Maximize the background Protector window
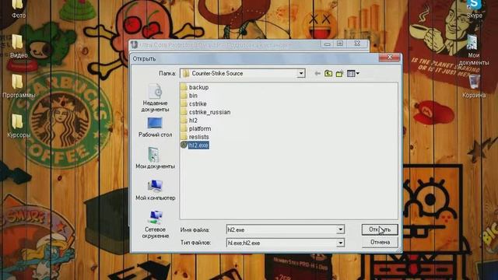Image resolution: width=498 pixels, height=280 pixels. 340,44
